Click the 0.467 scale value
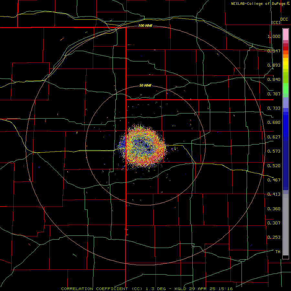Image resolution: width=291 pixels, height=291 pixels. [x=274, y=180]
